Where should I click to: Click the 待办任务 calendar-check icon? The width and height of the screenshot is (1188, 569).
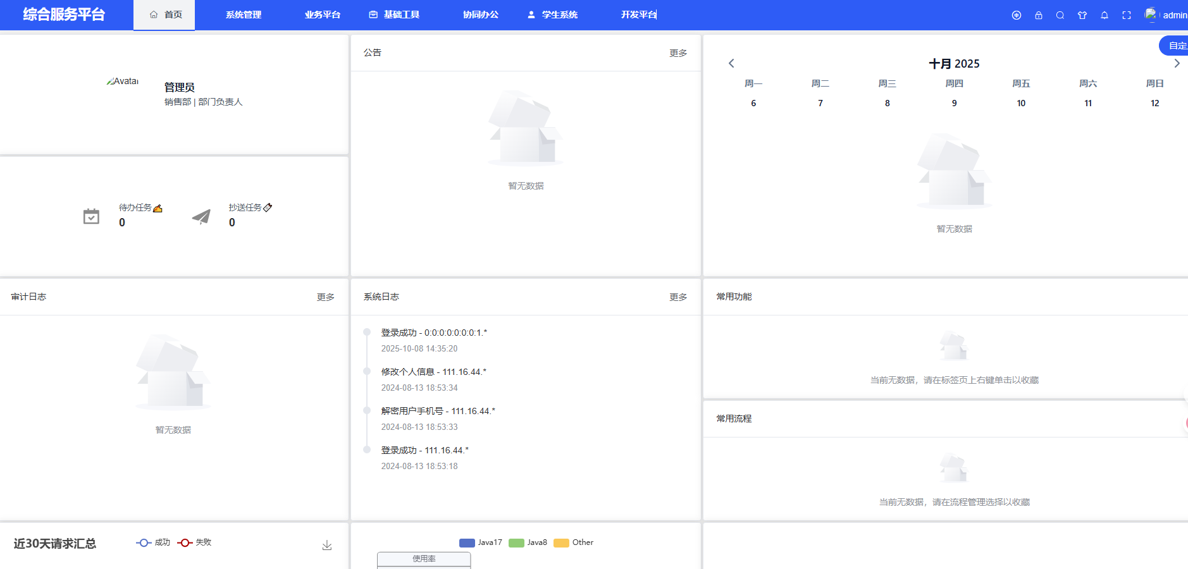[91, 216]
